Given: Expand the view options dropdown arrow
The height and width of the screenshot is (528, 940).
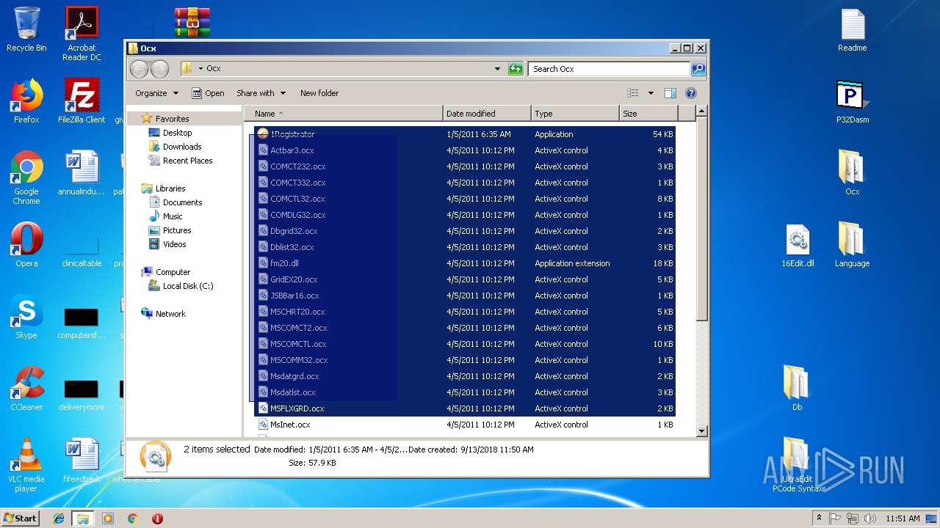Looking at the screenshot, I should click(x=651, y=93).
